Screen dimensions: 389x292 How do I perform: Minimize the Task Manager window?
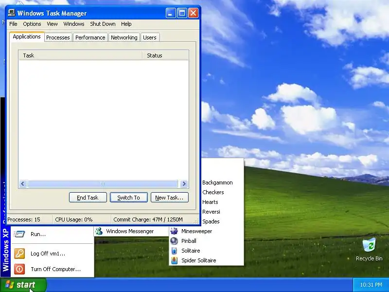pos(171,13)
